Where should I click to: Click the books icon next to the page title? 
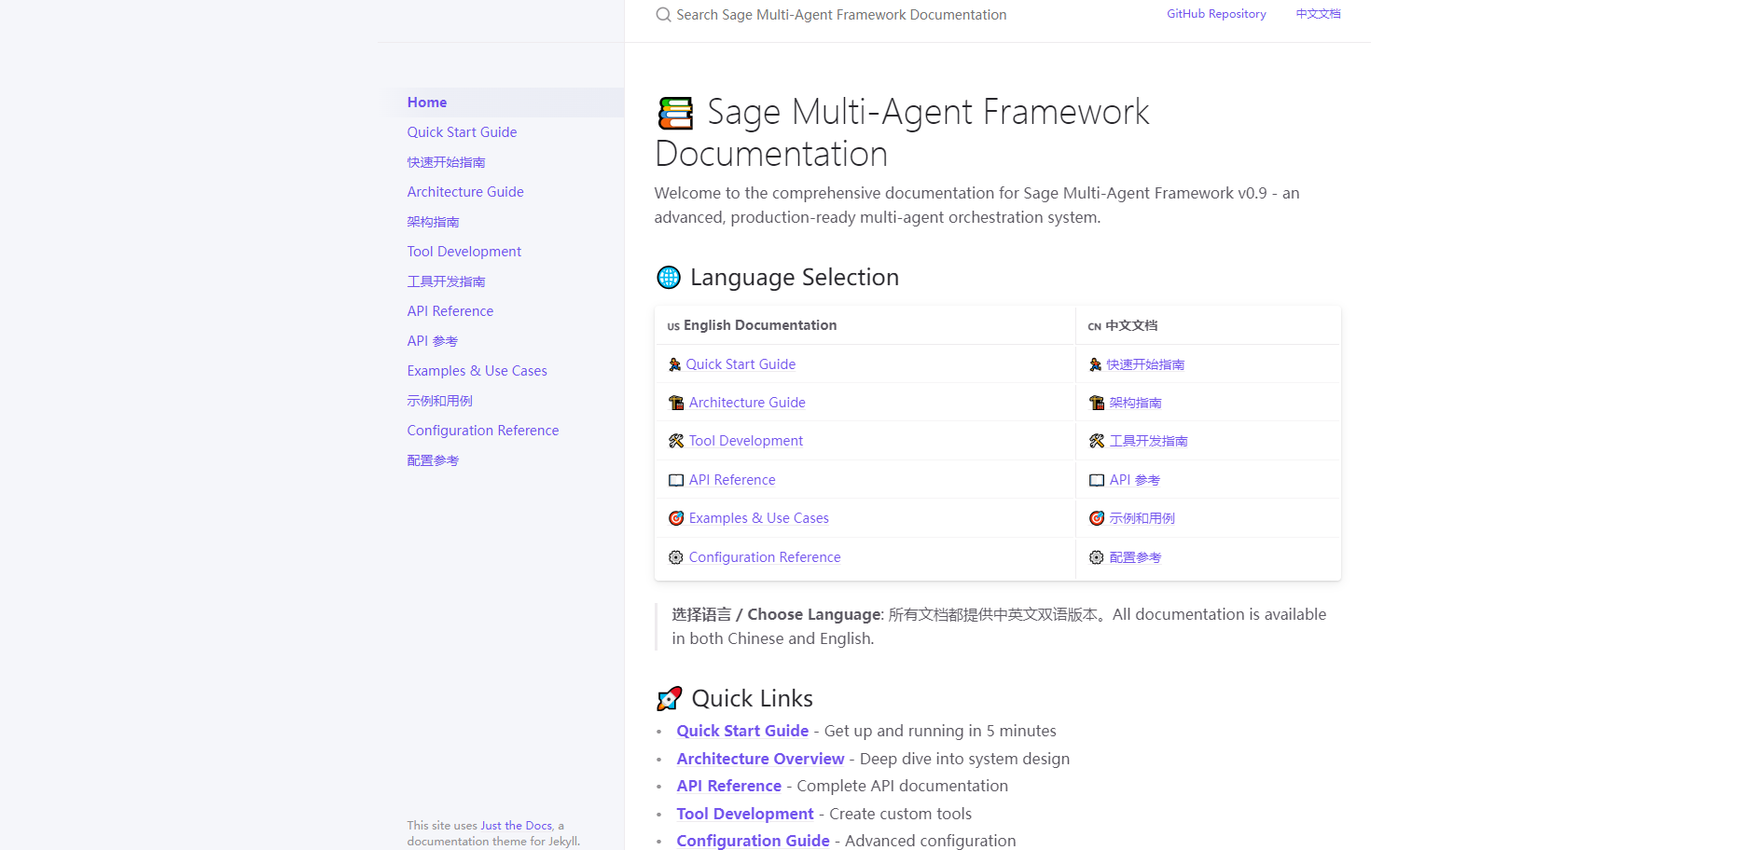click(x=674, y=112)
